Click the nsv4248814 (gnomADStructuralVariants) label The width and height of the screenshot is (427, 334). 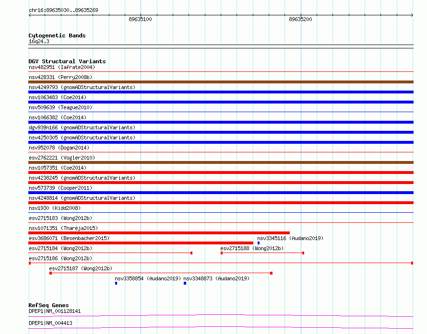[82, 198]
